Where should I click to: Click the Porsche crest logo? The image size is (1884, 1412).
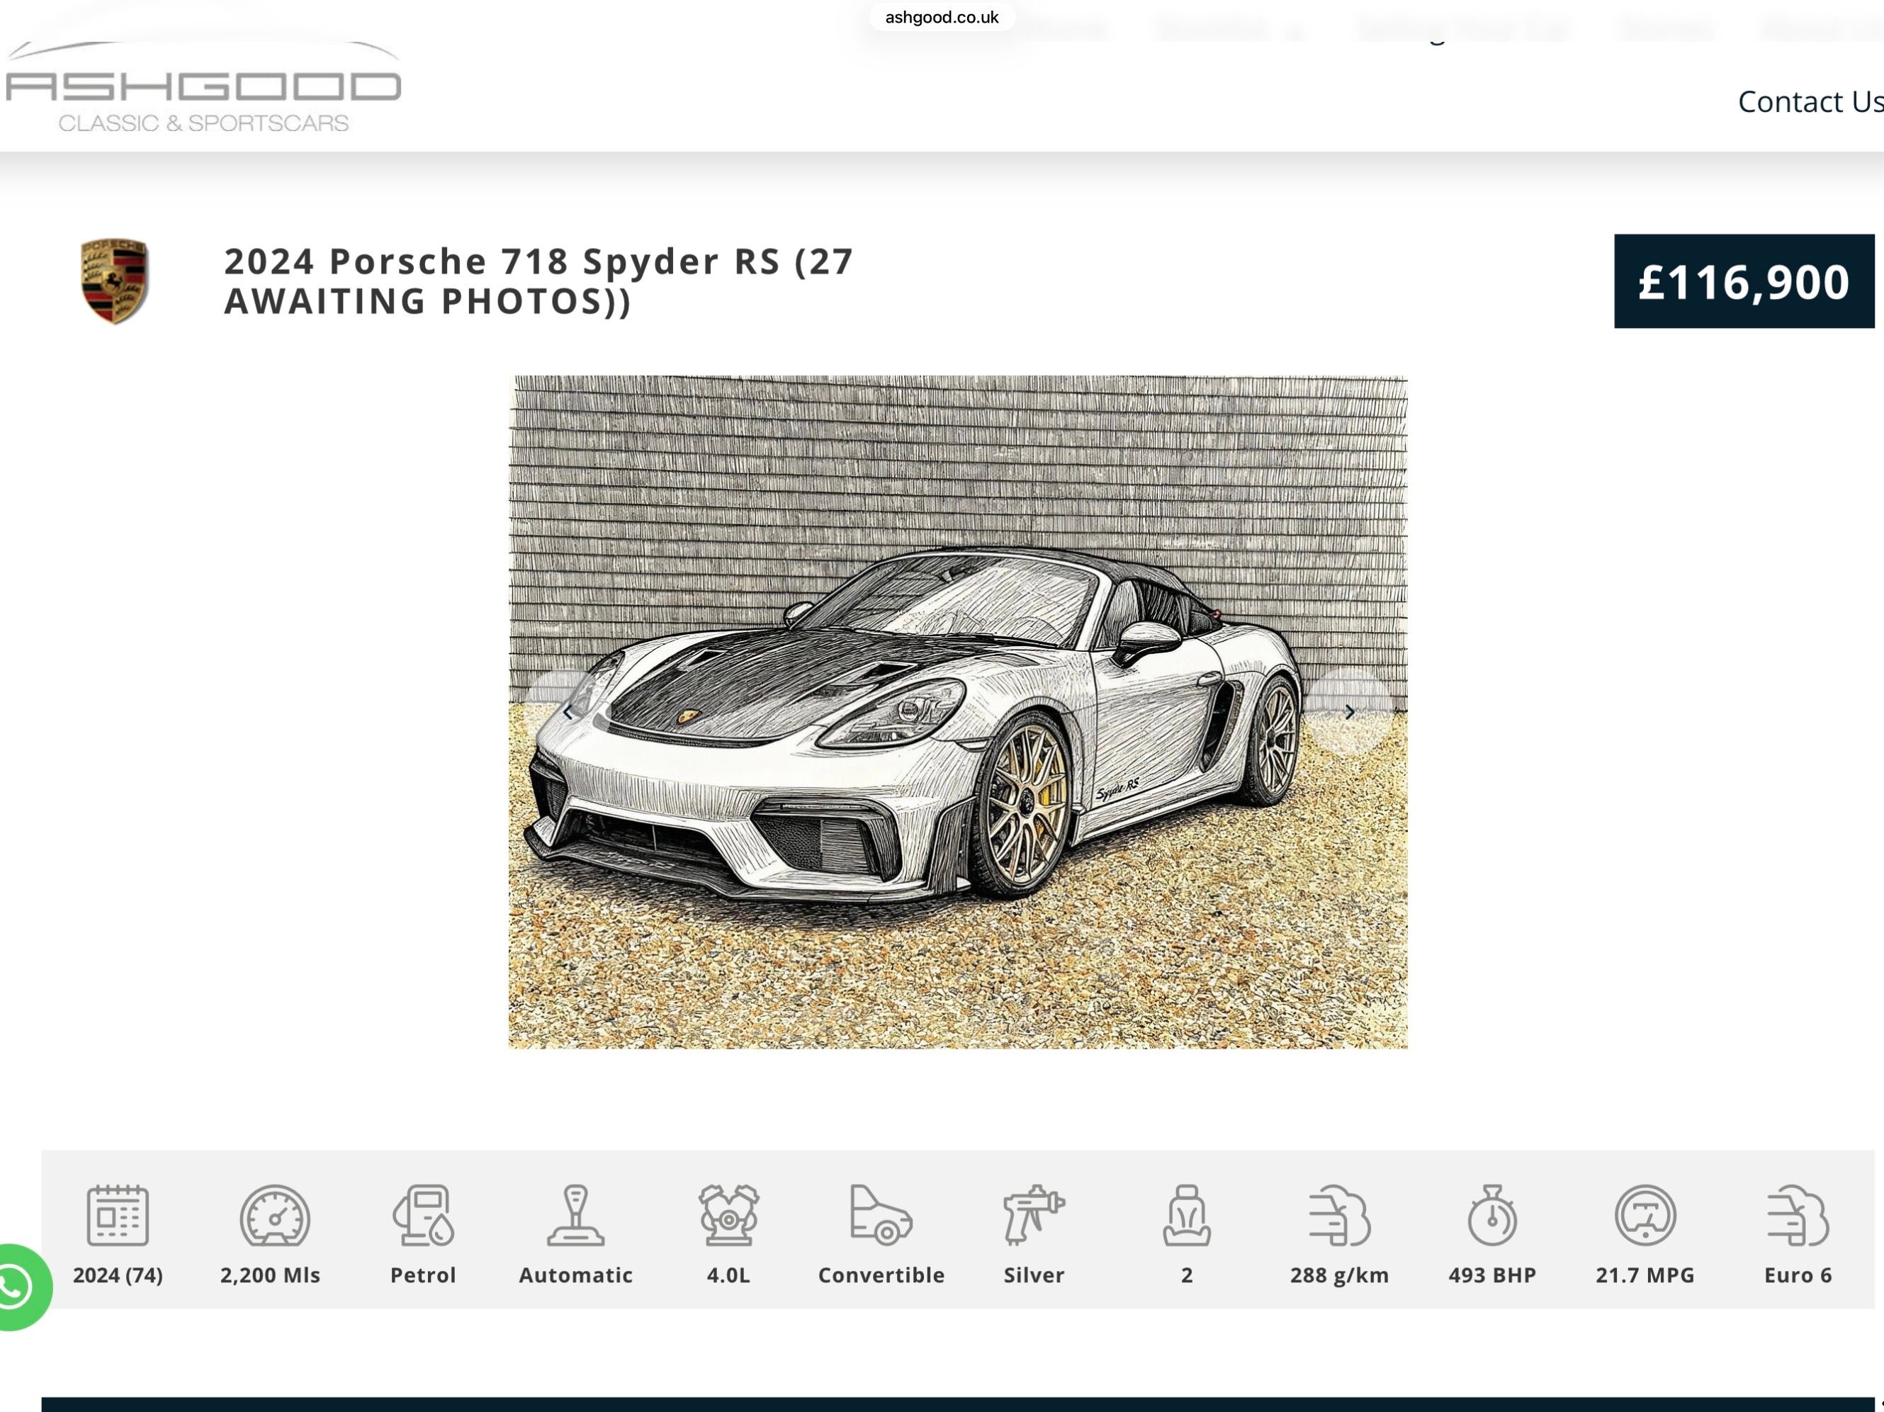(x=115, y=281)
